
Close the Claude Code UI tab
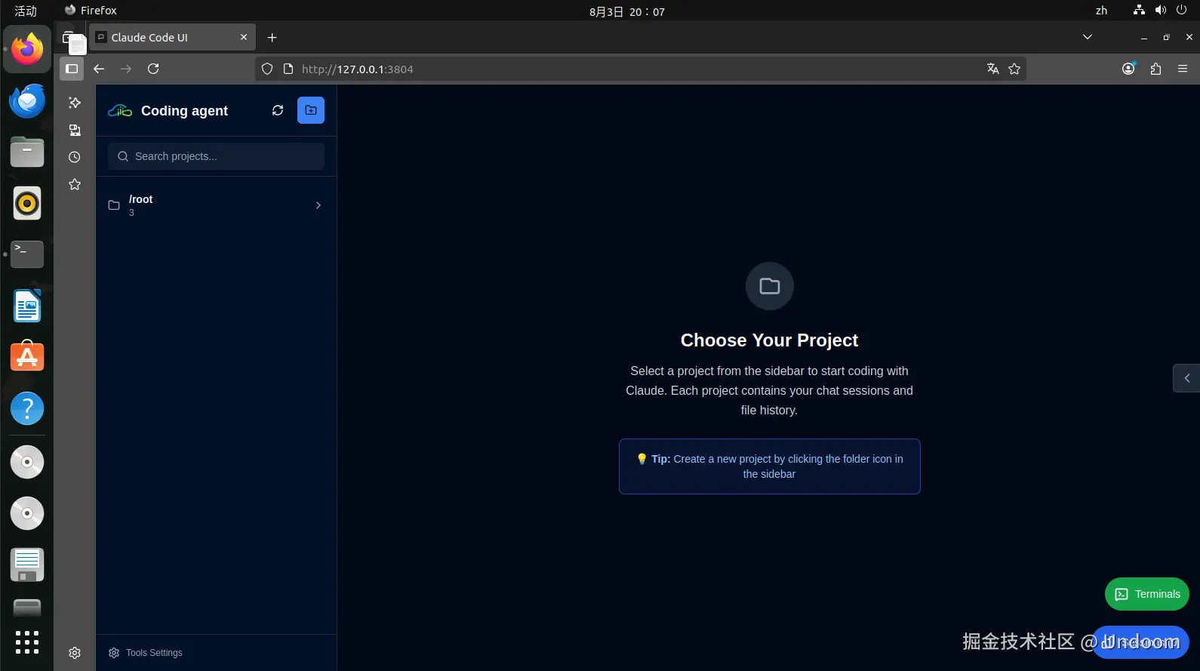(244, 37)
